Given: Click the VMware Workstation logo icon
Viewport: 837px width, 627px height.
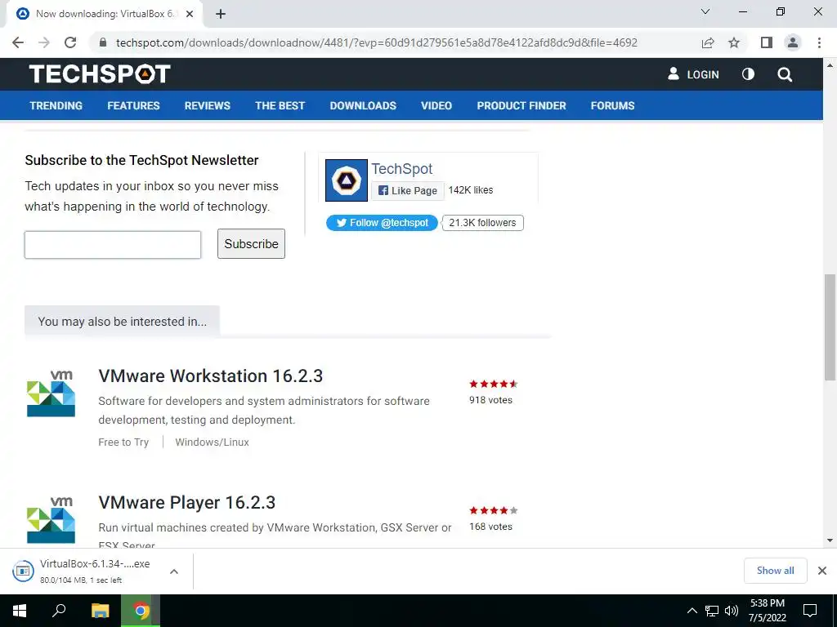Looking at the screenshot, I should click(51, 393).
